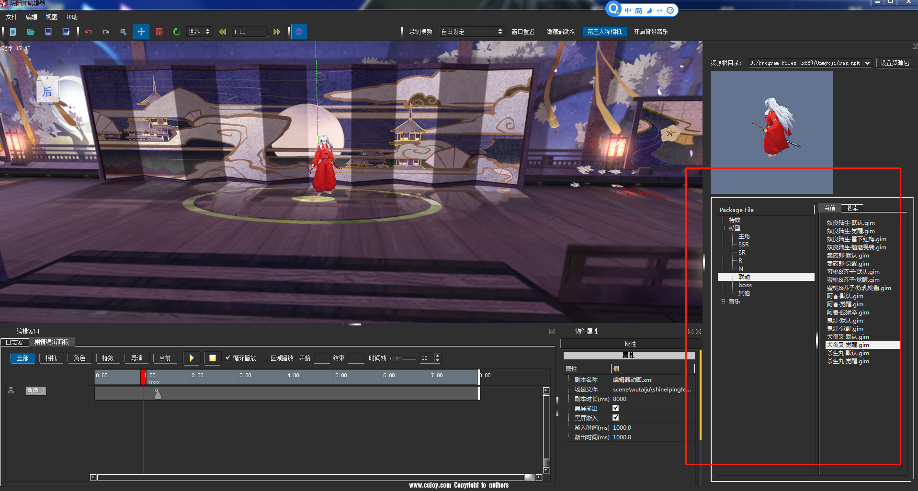
Task: Click the red playhead on timeline ruler
Action: coord(143,377)
